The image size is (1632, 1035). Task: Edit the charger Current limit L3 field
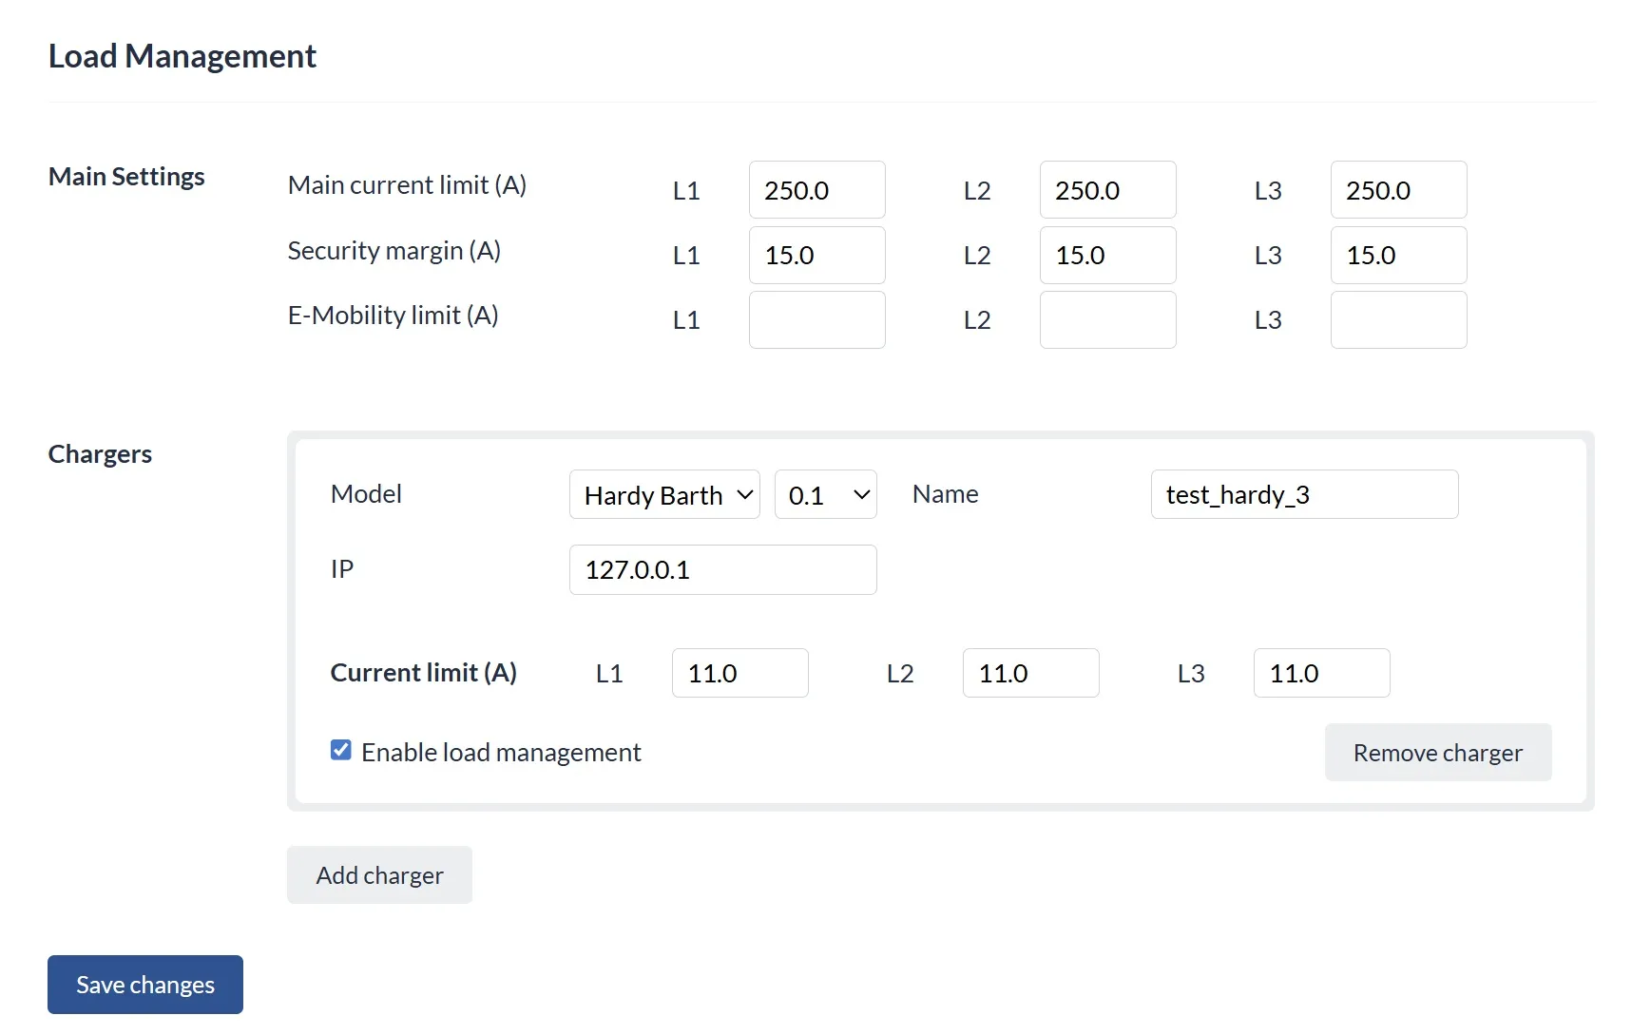[x=1322, y=673]
